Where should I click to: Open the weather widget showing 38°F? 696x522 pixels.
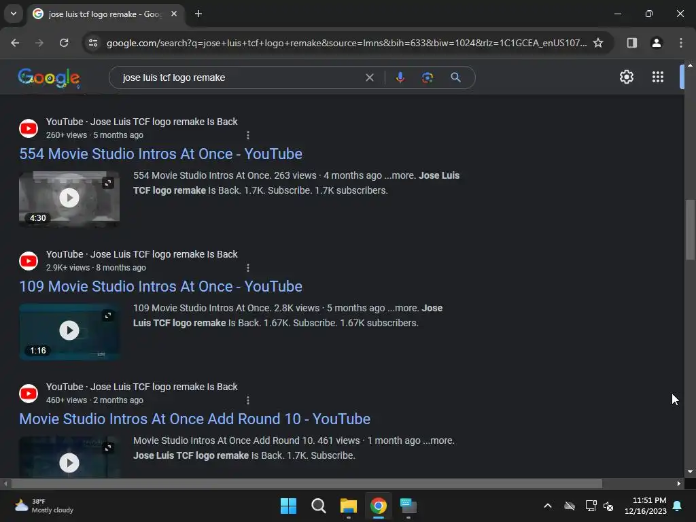43,506
